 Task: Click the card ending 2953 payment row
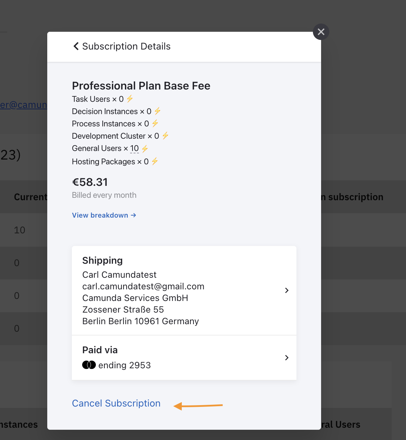click(124, 365)
